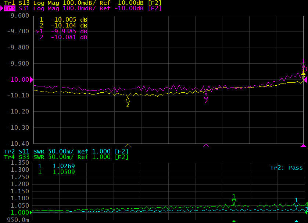Image resolution: width=308 pixels, height=223 pixels.
Task: Click cyan 50.00m/ scale on Tr2 line
Action: (61, 151)
